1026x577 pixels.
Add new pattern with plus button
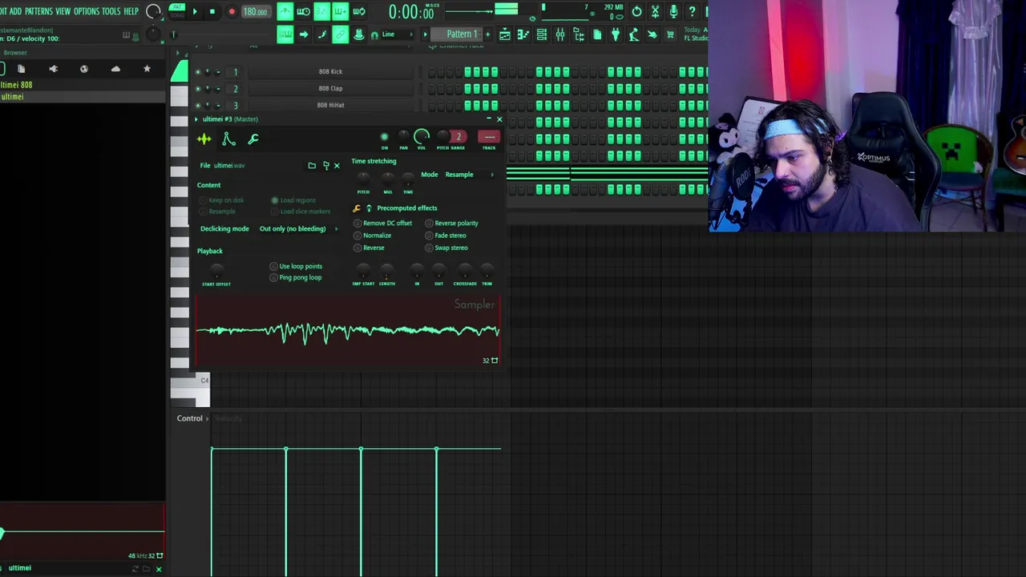(487, 34)
